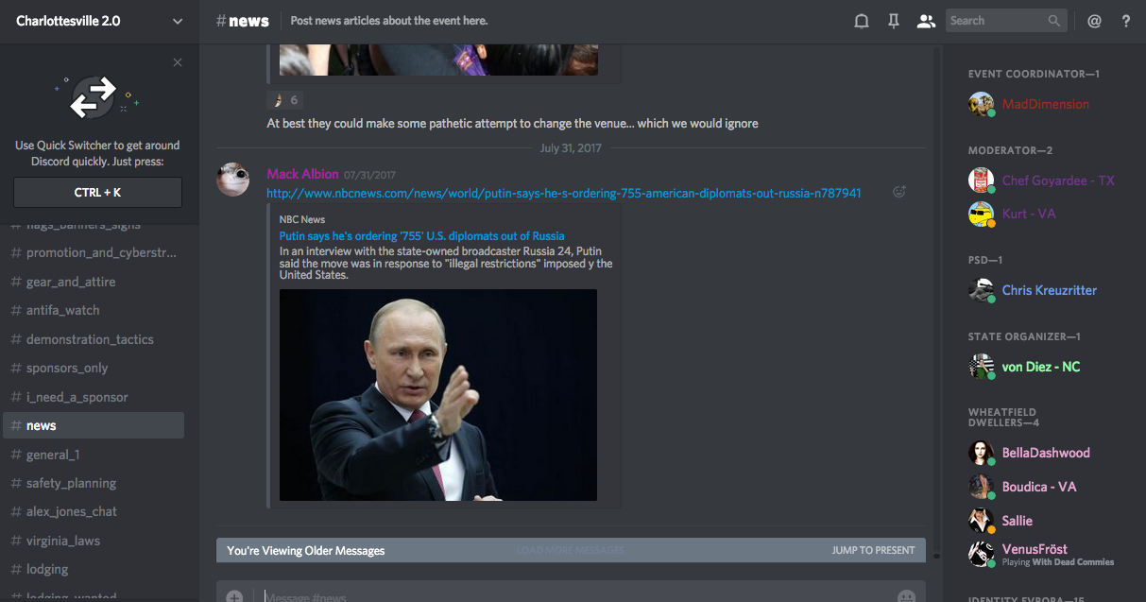Expand the Charlottesville 2.0 server menu
Image resolution: width=1146 pixels, height=602 pixels.
click(178, 21)
